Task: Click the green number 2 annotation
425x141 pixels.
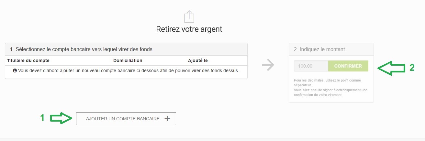Action: 412,68
